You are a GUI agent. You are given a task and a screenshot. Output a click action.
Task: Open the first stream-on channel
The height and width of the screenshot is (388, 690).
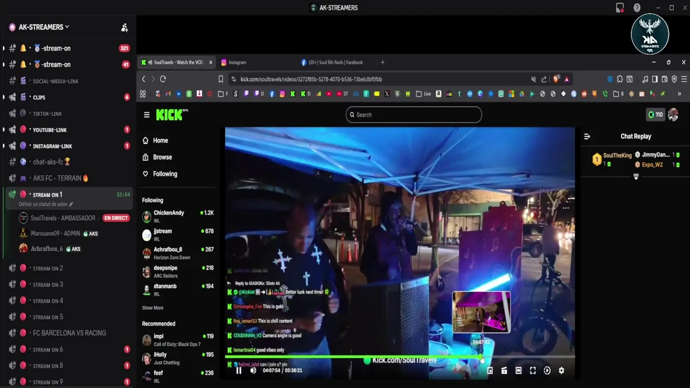tap(68, 48)
